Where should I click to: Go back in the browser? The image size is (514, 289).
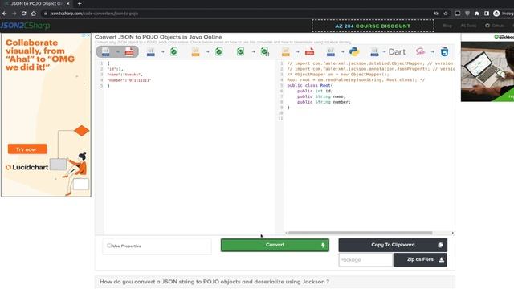point(4,14)
